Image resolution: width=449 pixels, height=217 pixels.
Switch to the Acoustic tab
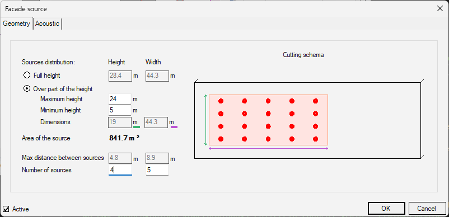click(x=47, y=23)
